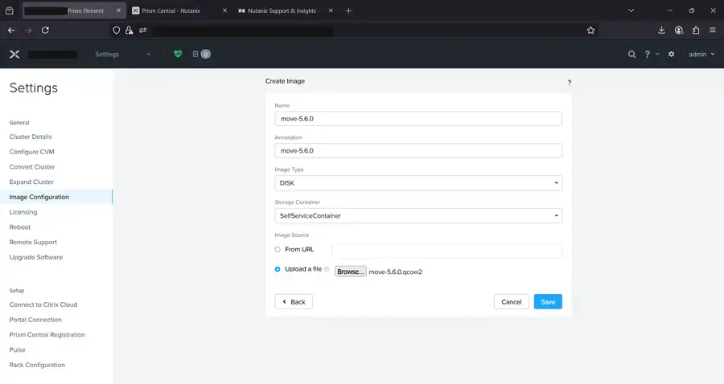Close the Prism Element tab
The width and height of the screenshot is (724, 384).
click(119, 10)
